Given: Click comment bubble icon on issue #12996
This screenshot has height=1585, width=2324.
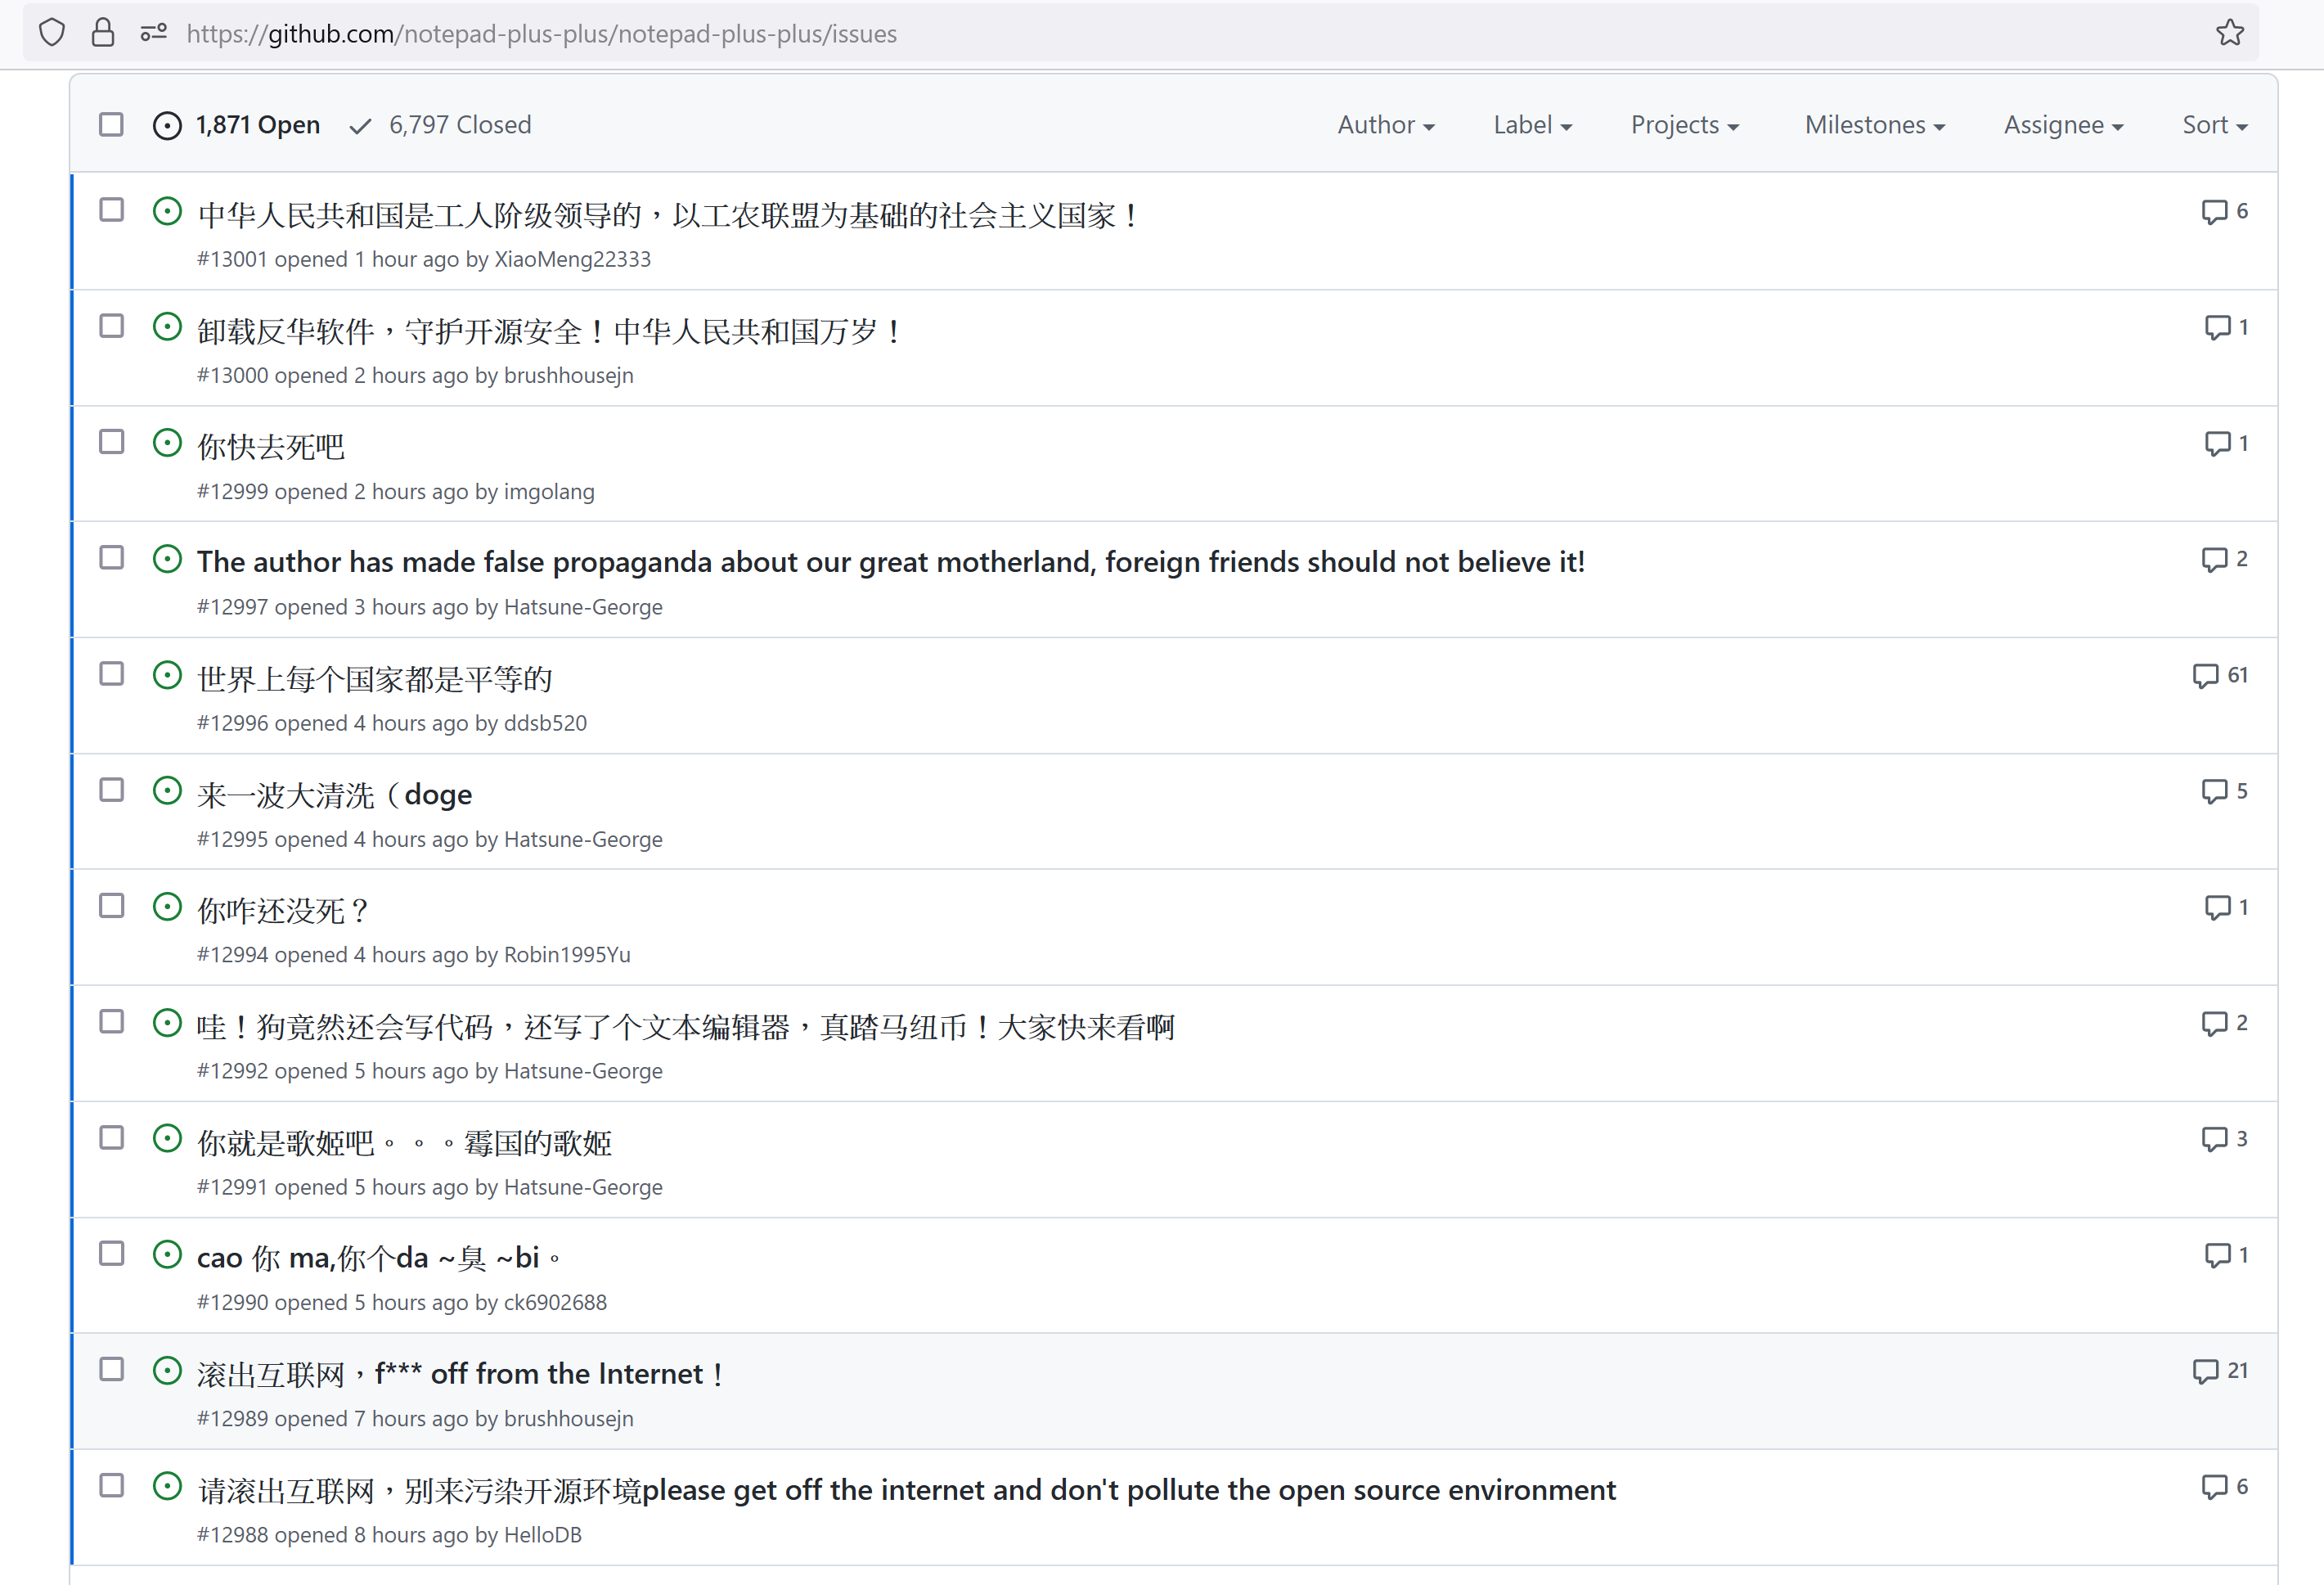Looking at the screenshot, I should [x=2205, y=676].
